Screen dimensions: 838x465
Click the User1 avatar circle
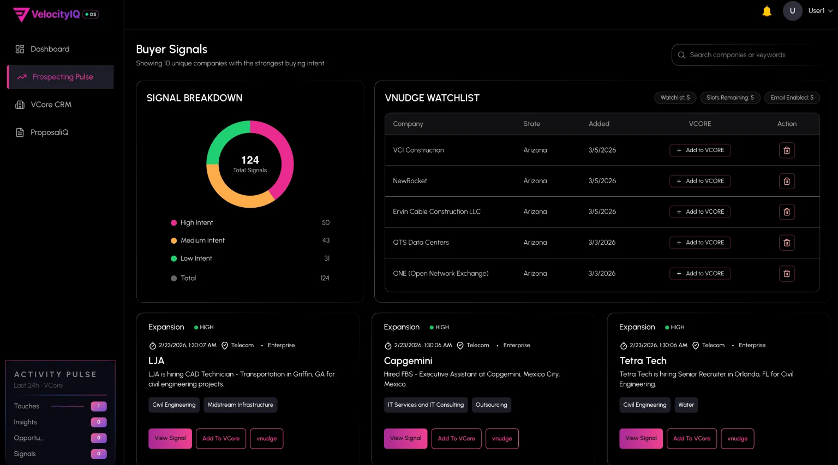(792, 11)
